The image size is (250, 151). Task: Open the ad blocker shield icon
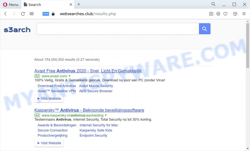point(218,14)
